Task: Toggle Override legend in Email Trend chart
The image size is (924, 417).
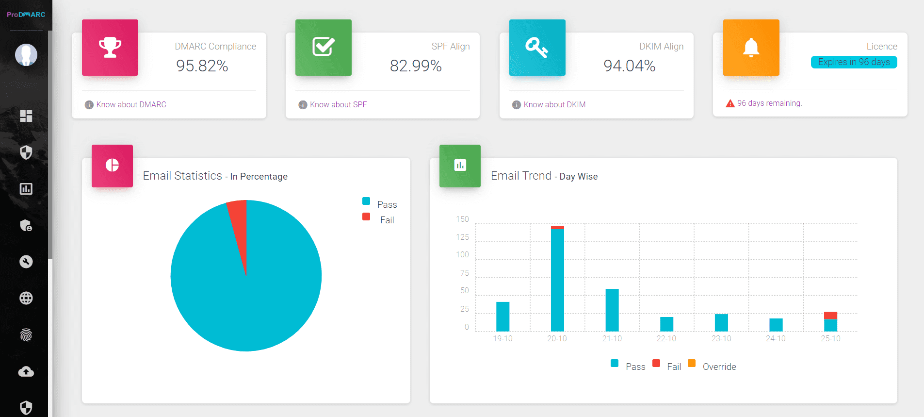Action: coord(713,366)
